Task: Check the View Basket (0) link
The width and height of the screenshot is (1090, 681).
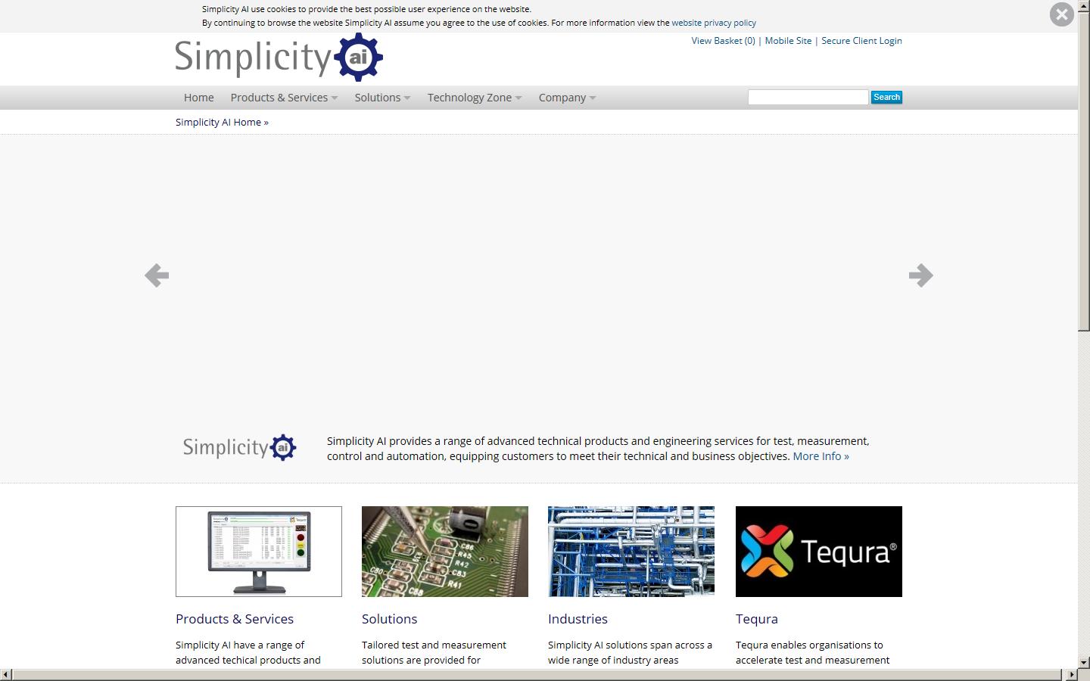Action: (x=721, y=40)
